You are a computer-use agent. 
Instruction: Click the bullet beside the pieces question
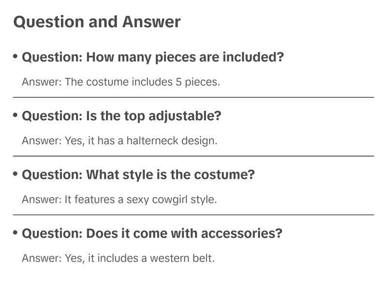click(15, 57)
